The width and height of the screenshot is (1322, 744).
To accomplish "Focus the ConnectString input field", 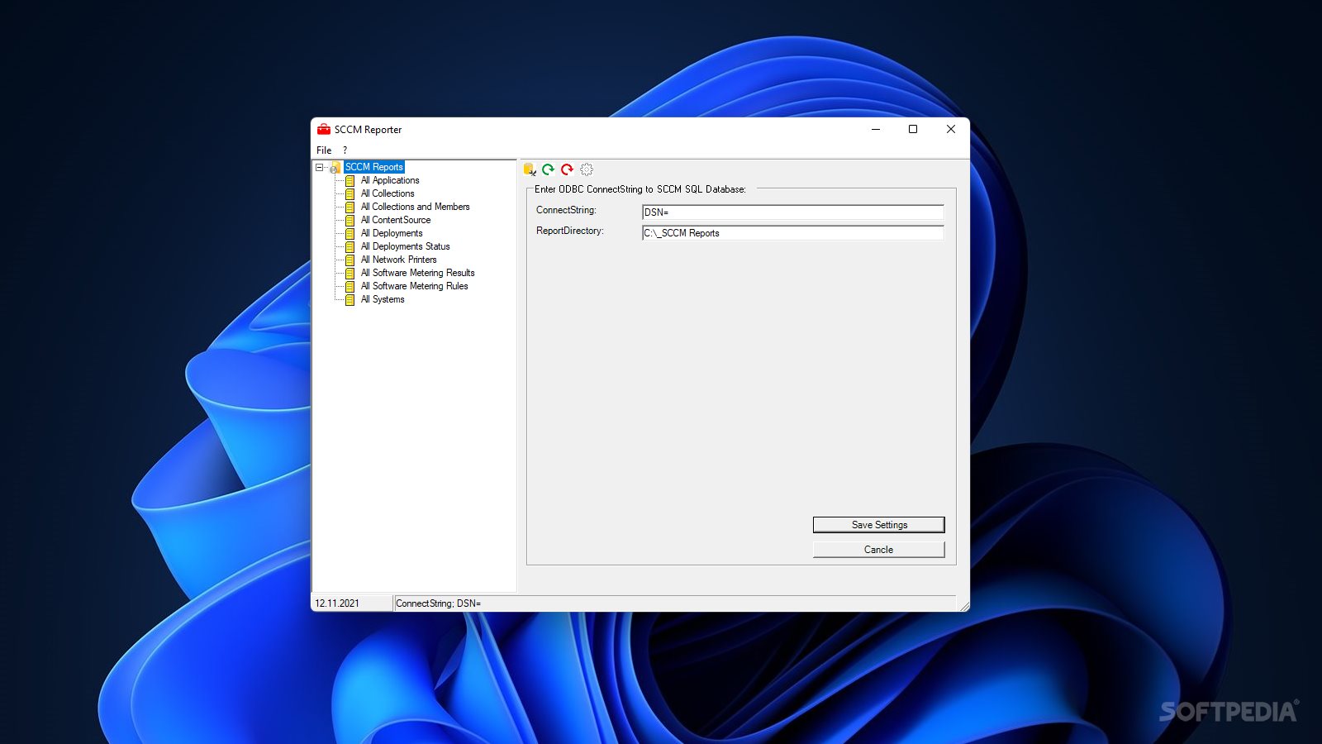I will coord(793,212).
